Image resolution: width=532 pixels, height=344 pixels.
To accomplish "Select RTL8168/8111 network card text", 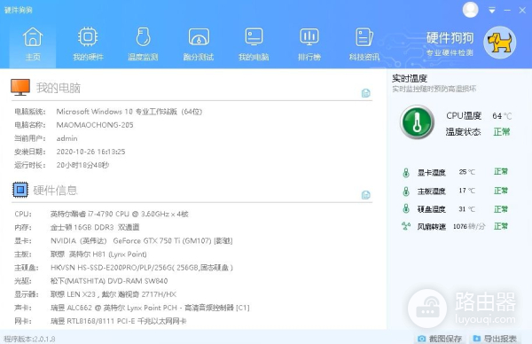I will click(x=119, y=321).
